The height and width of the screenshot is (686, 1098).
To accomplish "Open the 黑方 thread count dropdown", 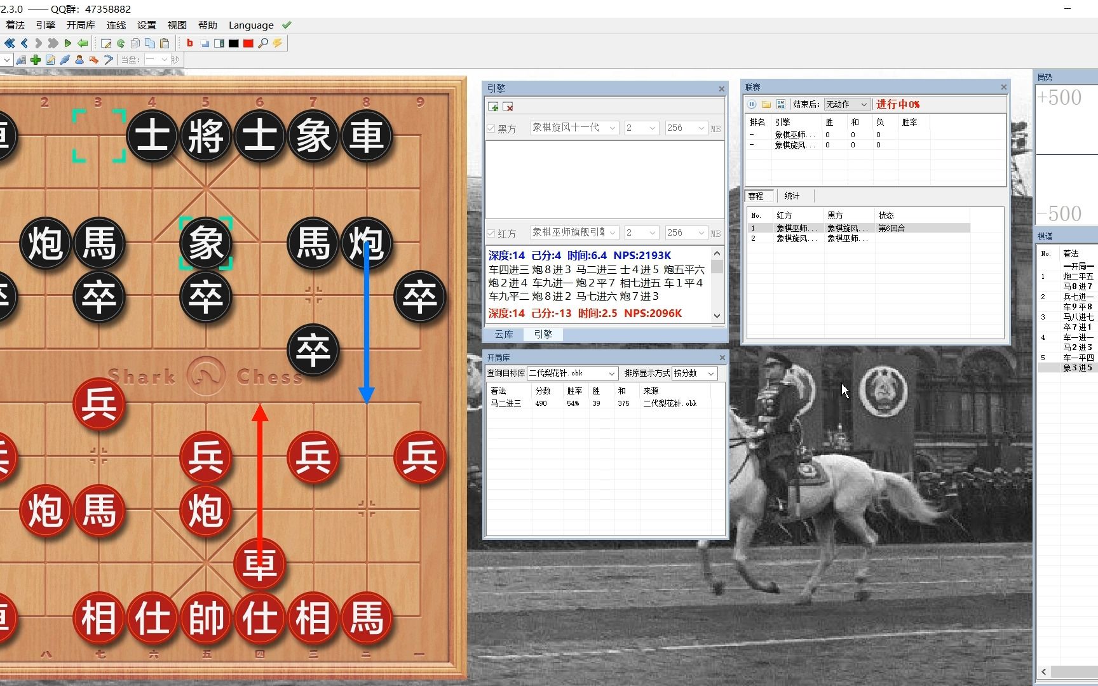I will pyautogui.click(x=641, y=128).
